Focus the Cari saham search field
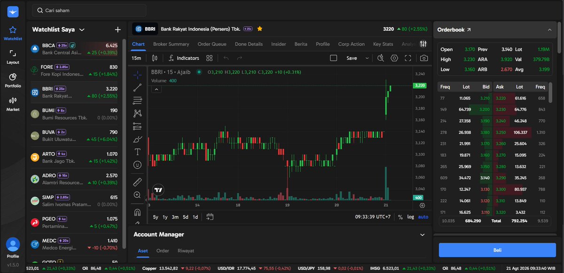Image resolution: width=564 pixels, height=273 pixels. click(x=89, y=10)
